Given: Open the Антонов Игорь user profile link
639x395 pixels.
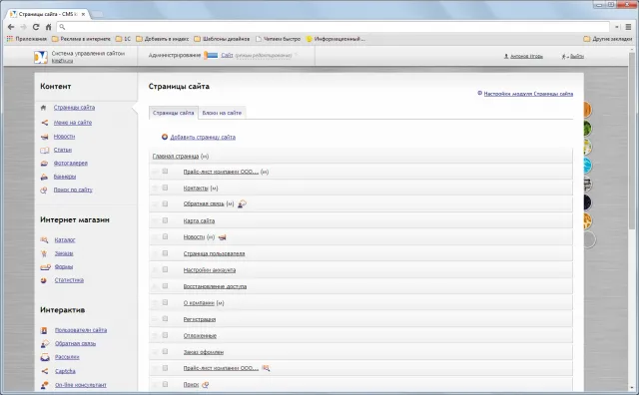Looking at the screenshot, I should pos(526,56).
